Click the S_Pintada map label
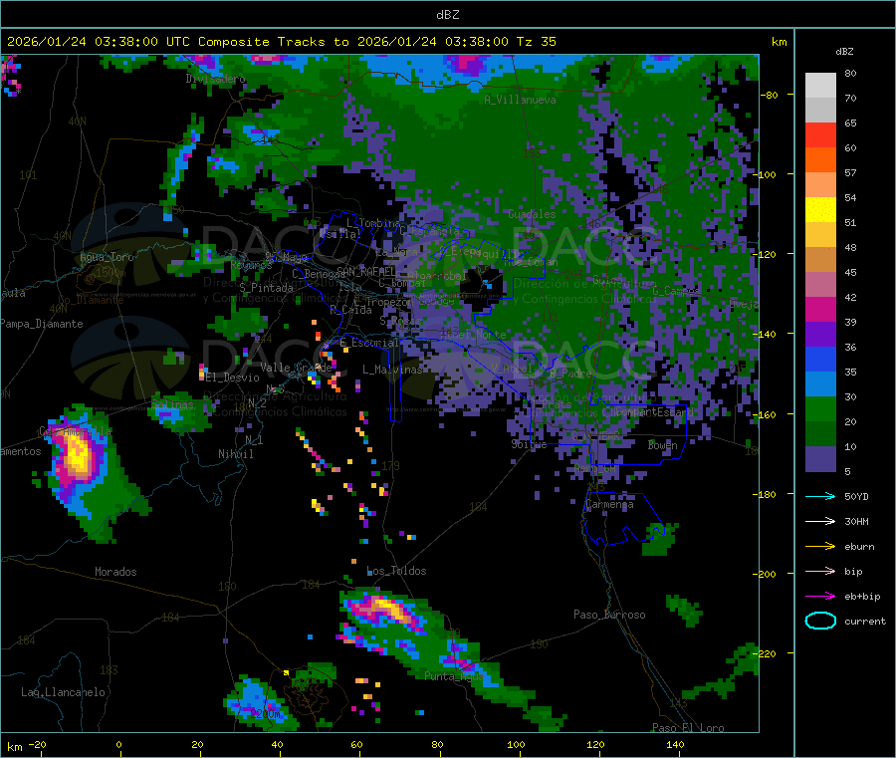 click(x=266, y=288)
